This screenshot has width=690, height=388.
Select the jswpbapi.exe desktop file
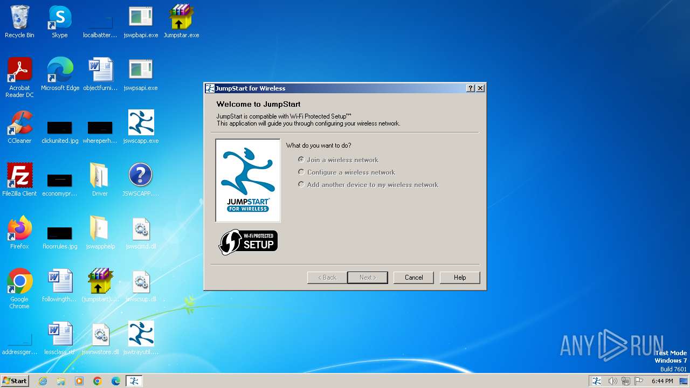(x=141, y=22)
